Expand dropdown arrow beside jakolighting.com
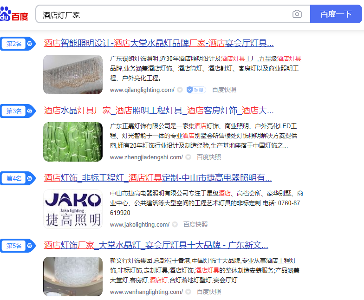The height and width of the screenshot is (300, 364). (x=175, y=225)
